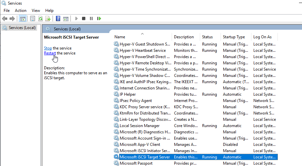Select Microsoft (R) Diagnostics Hub row
This screenshot has height=166, width=302.
tap(195, 132)
